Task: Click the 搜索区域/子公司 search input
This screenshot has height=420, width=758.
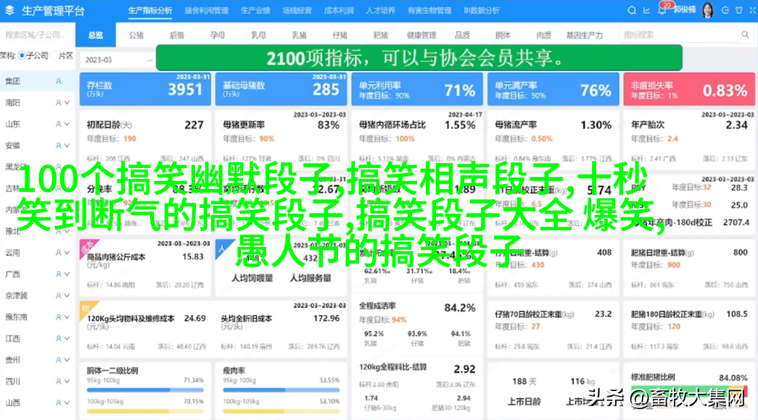Action: coord(36,35)
